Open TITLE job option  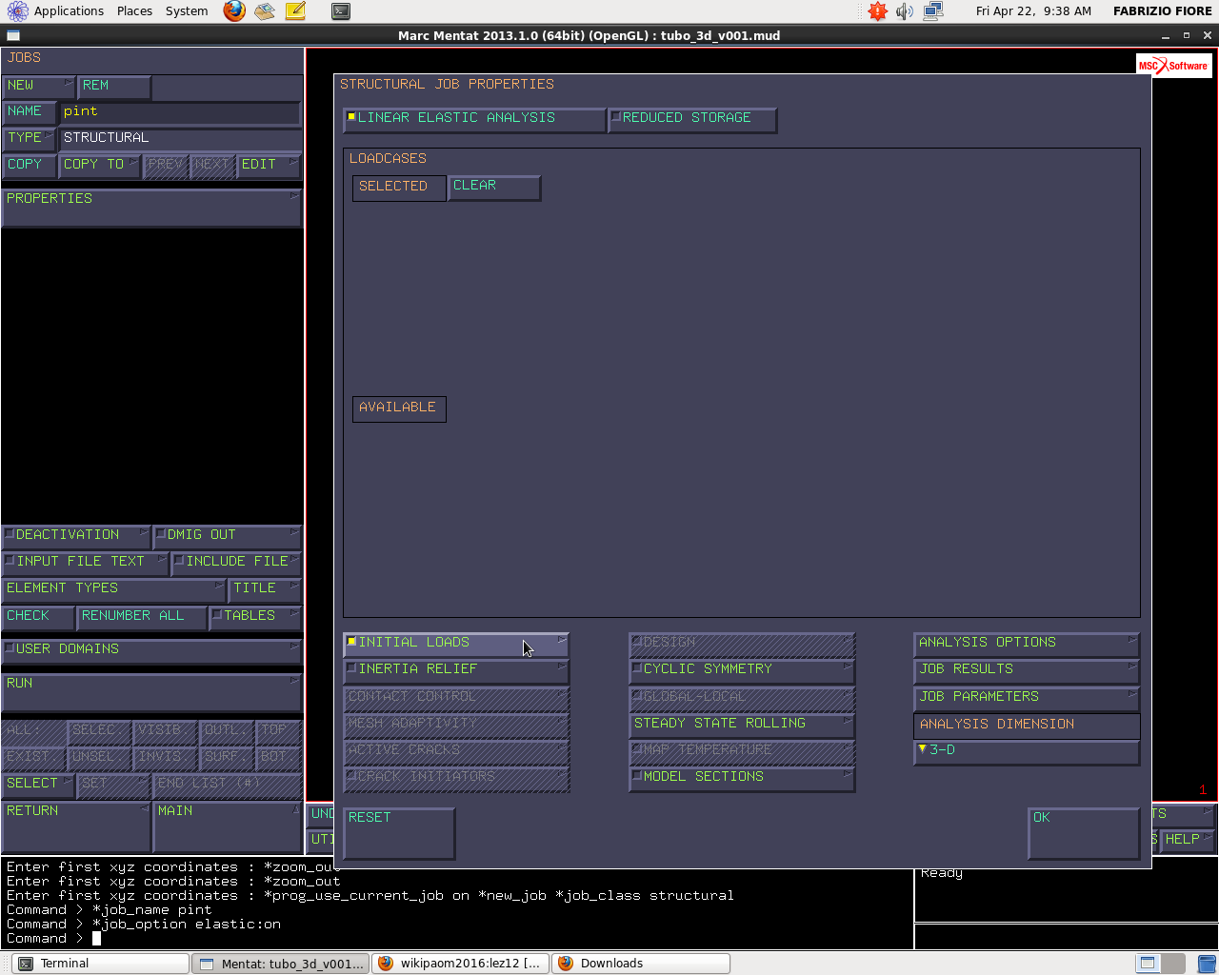(x=265, y=589)
